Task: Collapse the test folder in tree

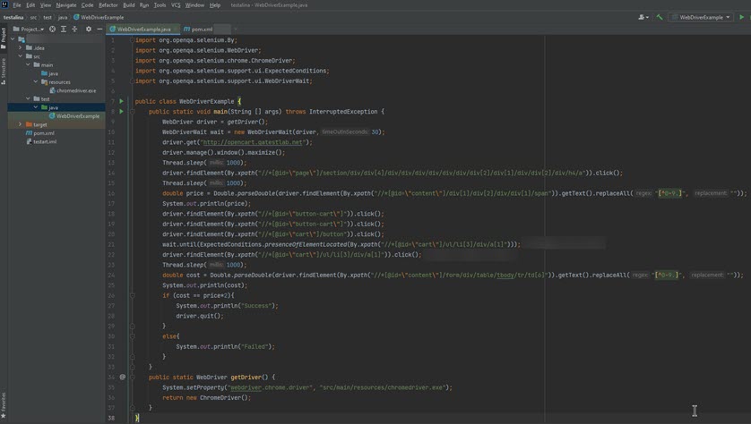Action: click(x=28, y=99)
